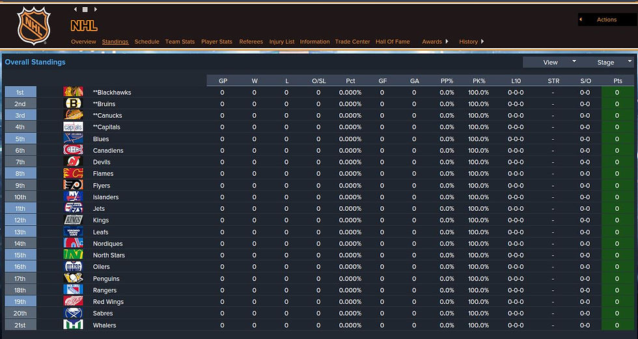The height and width of the screenshot is (339, 638).
Task: Sort standings by L10 column
Action: coord(516,81)
